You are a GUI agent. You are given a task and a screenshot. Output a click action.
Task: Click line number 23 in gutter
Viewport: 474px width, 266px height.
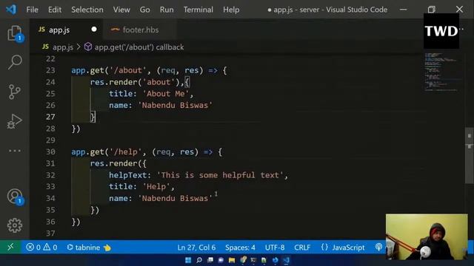point(50,70)
